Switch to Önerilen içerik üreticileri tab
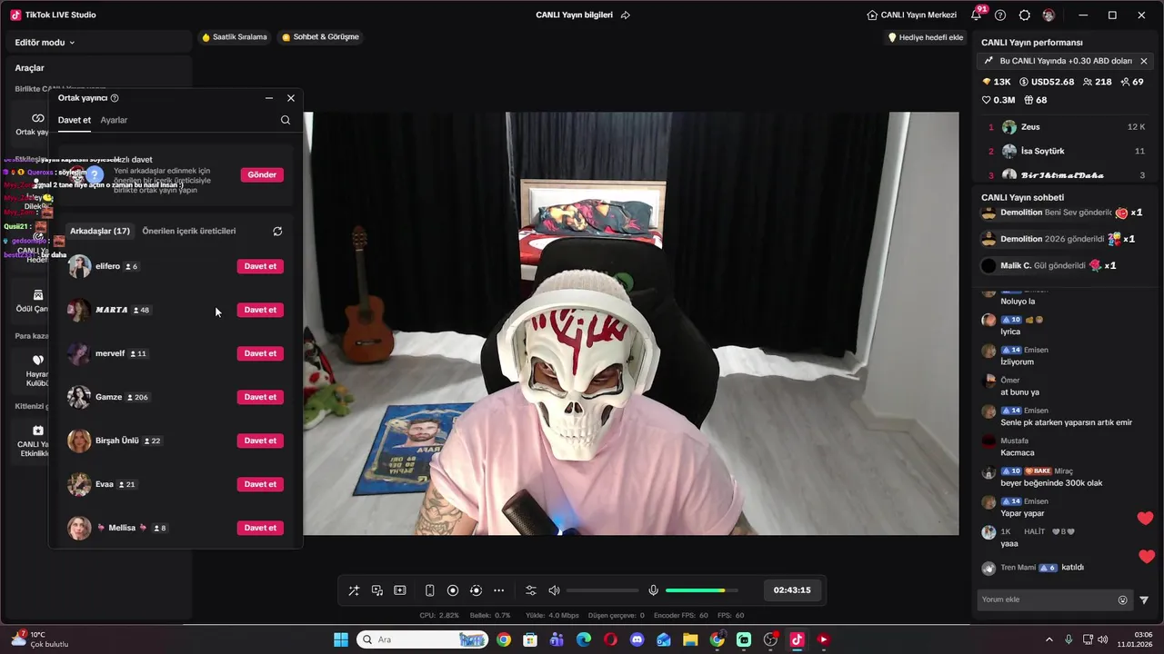Viewport: 1164px width, 654px height. tap(189, 231)
